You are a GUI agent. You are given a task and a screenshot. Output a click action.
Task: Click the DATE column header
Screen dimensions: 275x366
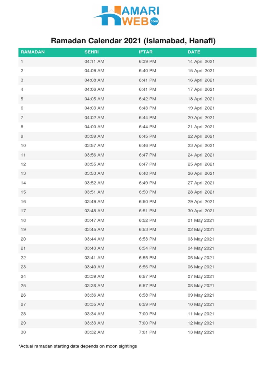(x=194, y=52)
